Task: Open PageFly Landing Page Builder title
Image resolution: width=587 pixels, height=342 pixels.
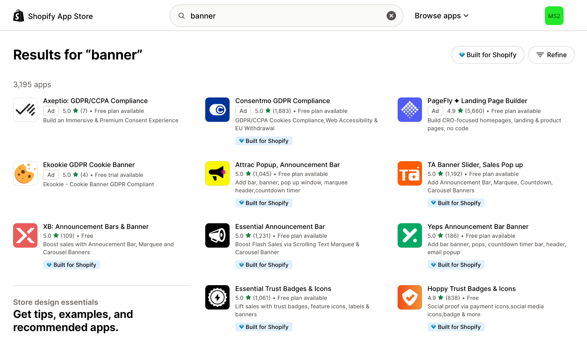Action: [477, 101]
